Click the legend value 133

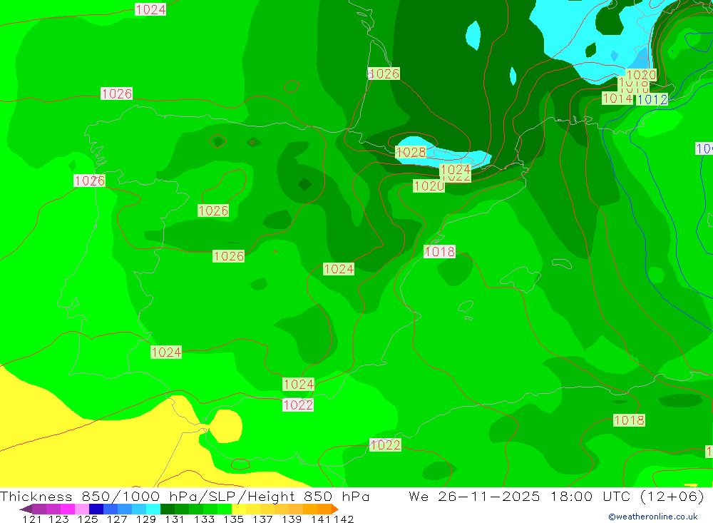pos(204,519)
